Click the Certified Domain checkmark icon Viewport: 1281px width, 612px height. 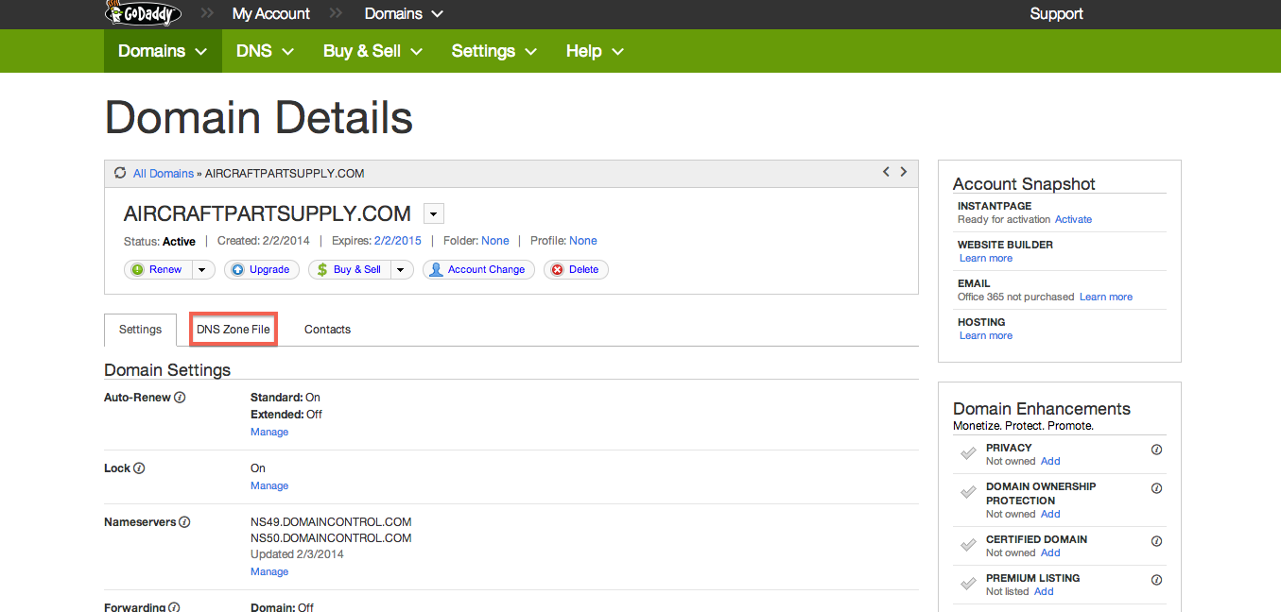(968, 545)
